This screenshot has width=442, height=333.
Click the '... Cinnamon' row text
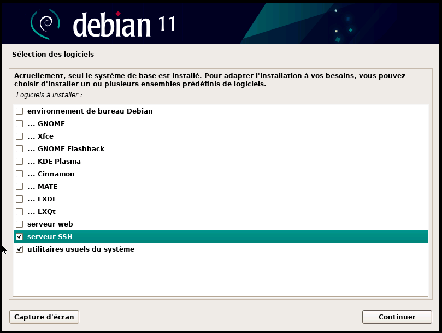[51, 174]
